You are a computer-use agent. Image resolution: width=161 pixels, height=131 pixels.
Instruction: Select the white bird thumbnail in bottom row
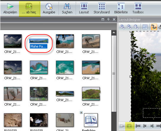(x=39, y=120)
